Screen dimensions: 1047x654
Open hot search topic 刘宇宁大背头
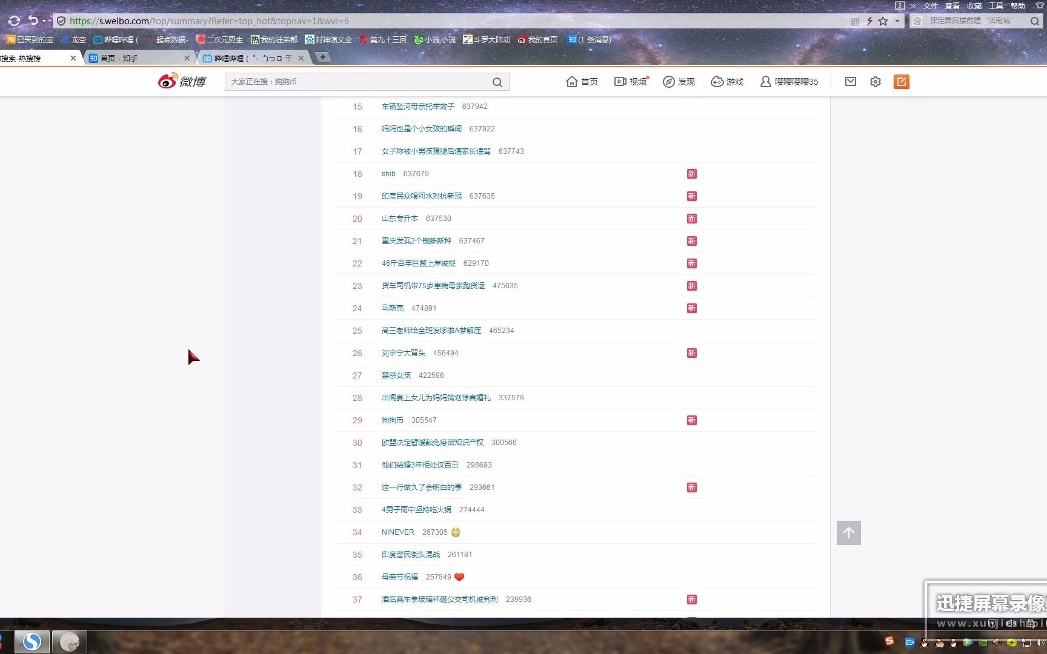tap(404, 353)
